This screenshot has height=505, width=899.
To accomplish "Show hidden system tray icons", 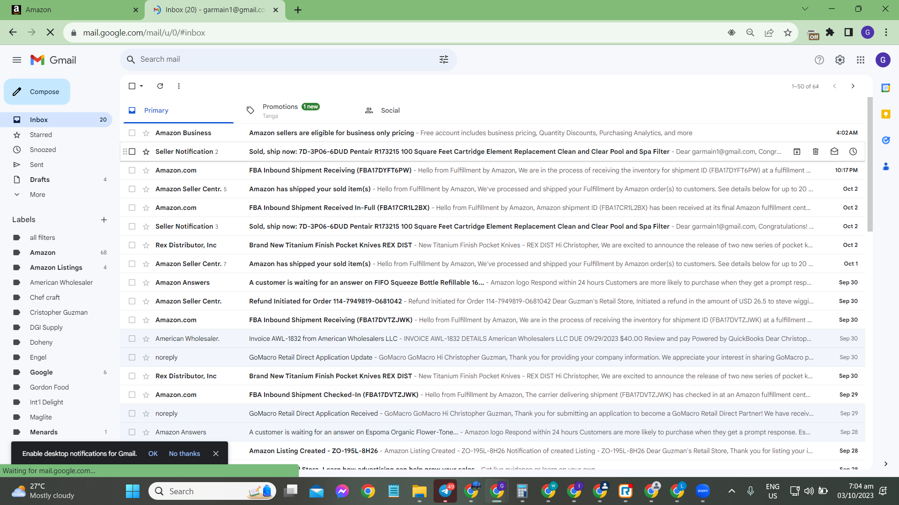I will tap(732, 491).
